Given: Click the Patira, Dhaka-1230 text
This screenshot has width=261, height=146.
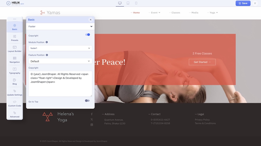Looking at the screenshot, I should coord(115,123).
